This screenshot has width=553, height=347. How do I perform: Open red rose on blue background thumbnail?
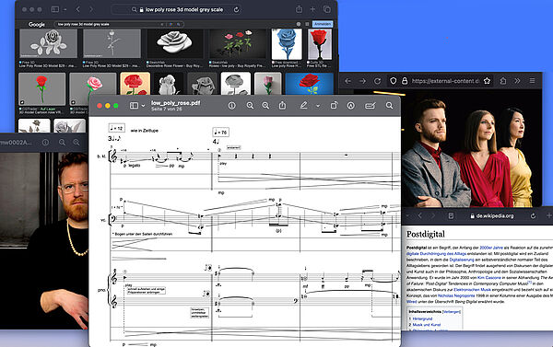pos(310,84)
